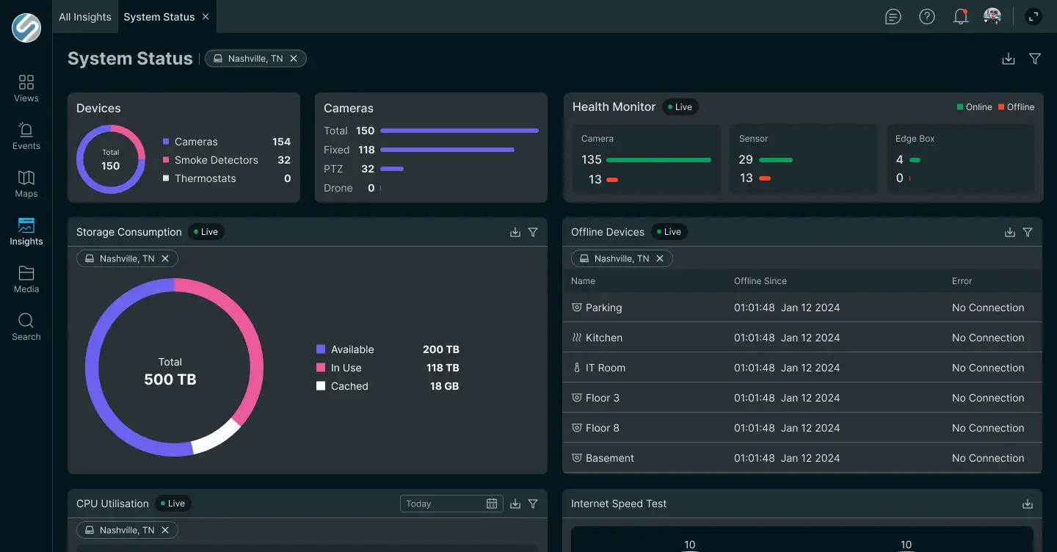Screen dimensions: 1057x552
Task: Click the Fixed cameras bar
Action: click(447, 150)
